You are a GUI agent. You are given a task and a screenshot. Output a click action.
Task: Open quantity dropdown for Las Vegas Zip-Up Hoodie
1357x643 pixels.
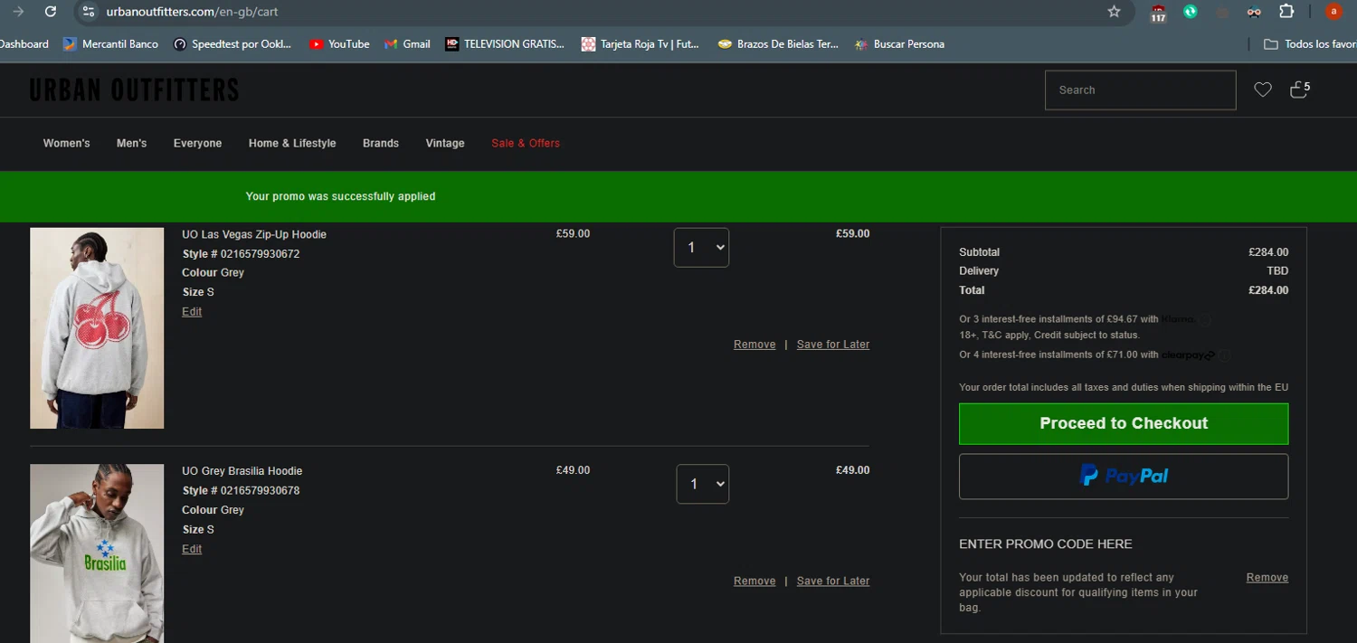701,248
